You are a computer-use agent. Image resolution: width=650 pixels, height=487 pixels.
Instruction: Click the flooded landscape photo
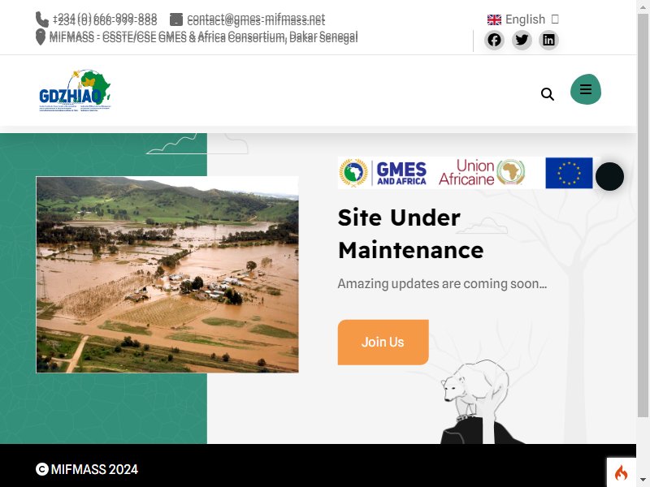coord(167,274)
